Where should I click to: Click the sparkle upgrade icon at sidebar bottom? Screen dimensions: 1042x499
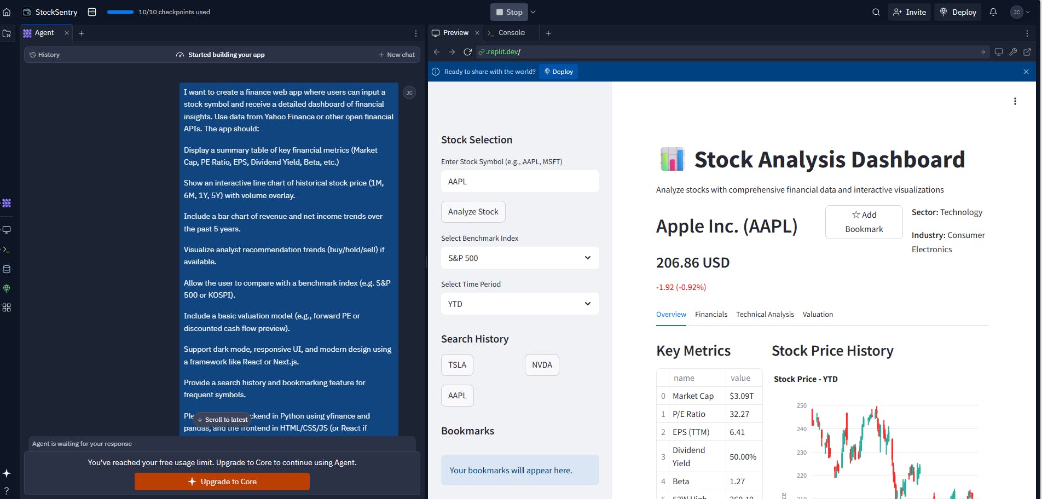pyautogui.click(x=7, y=473)
